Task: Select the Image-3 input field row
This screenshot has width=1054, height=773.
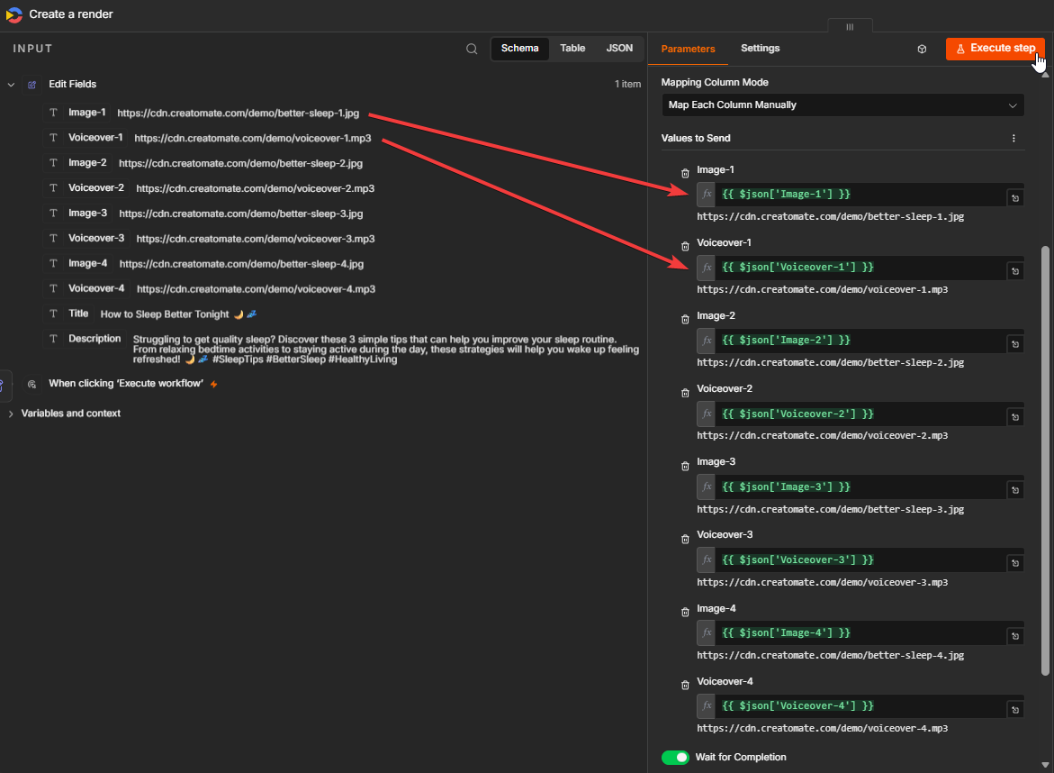Action: (205, 214)
